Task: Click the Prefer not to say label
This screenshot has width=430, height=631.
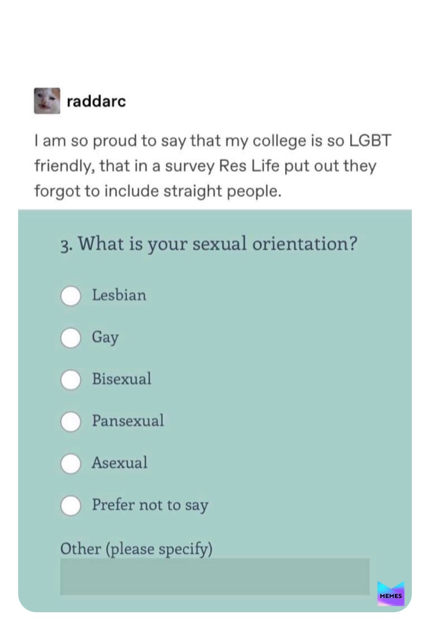Action: tap(150, 504)
